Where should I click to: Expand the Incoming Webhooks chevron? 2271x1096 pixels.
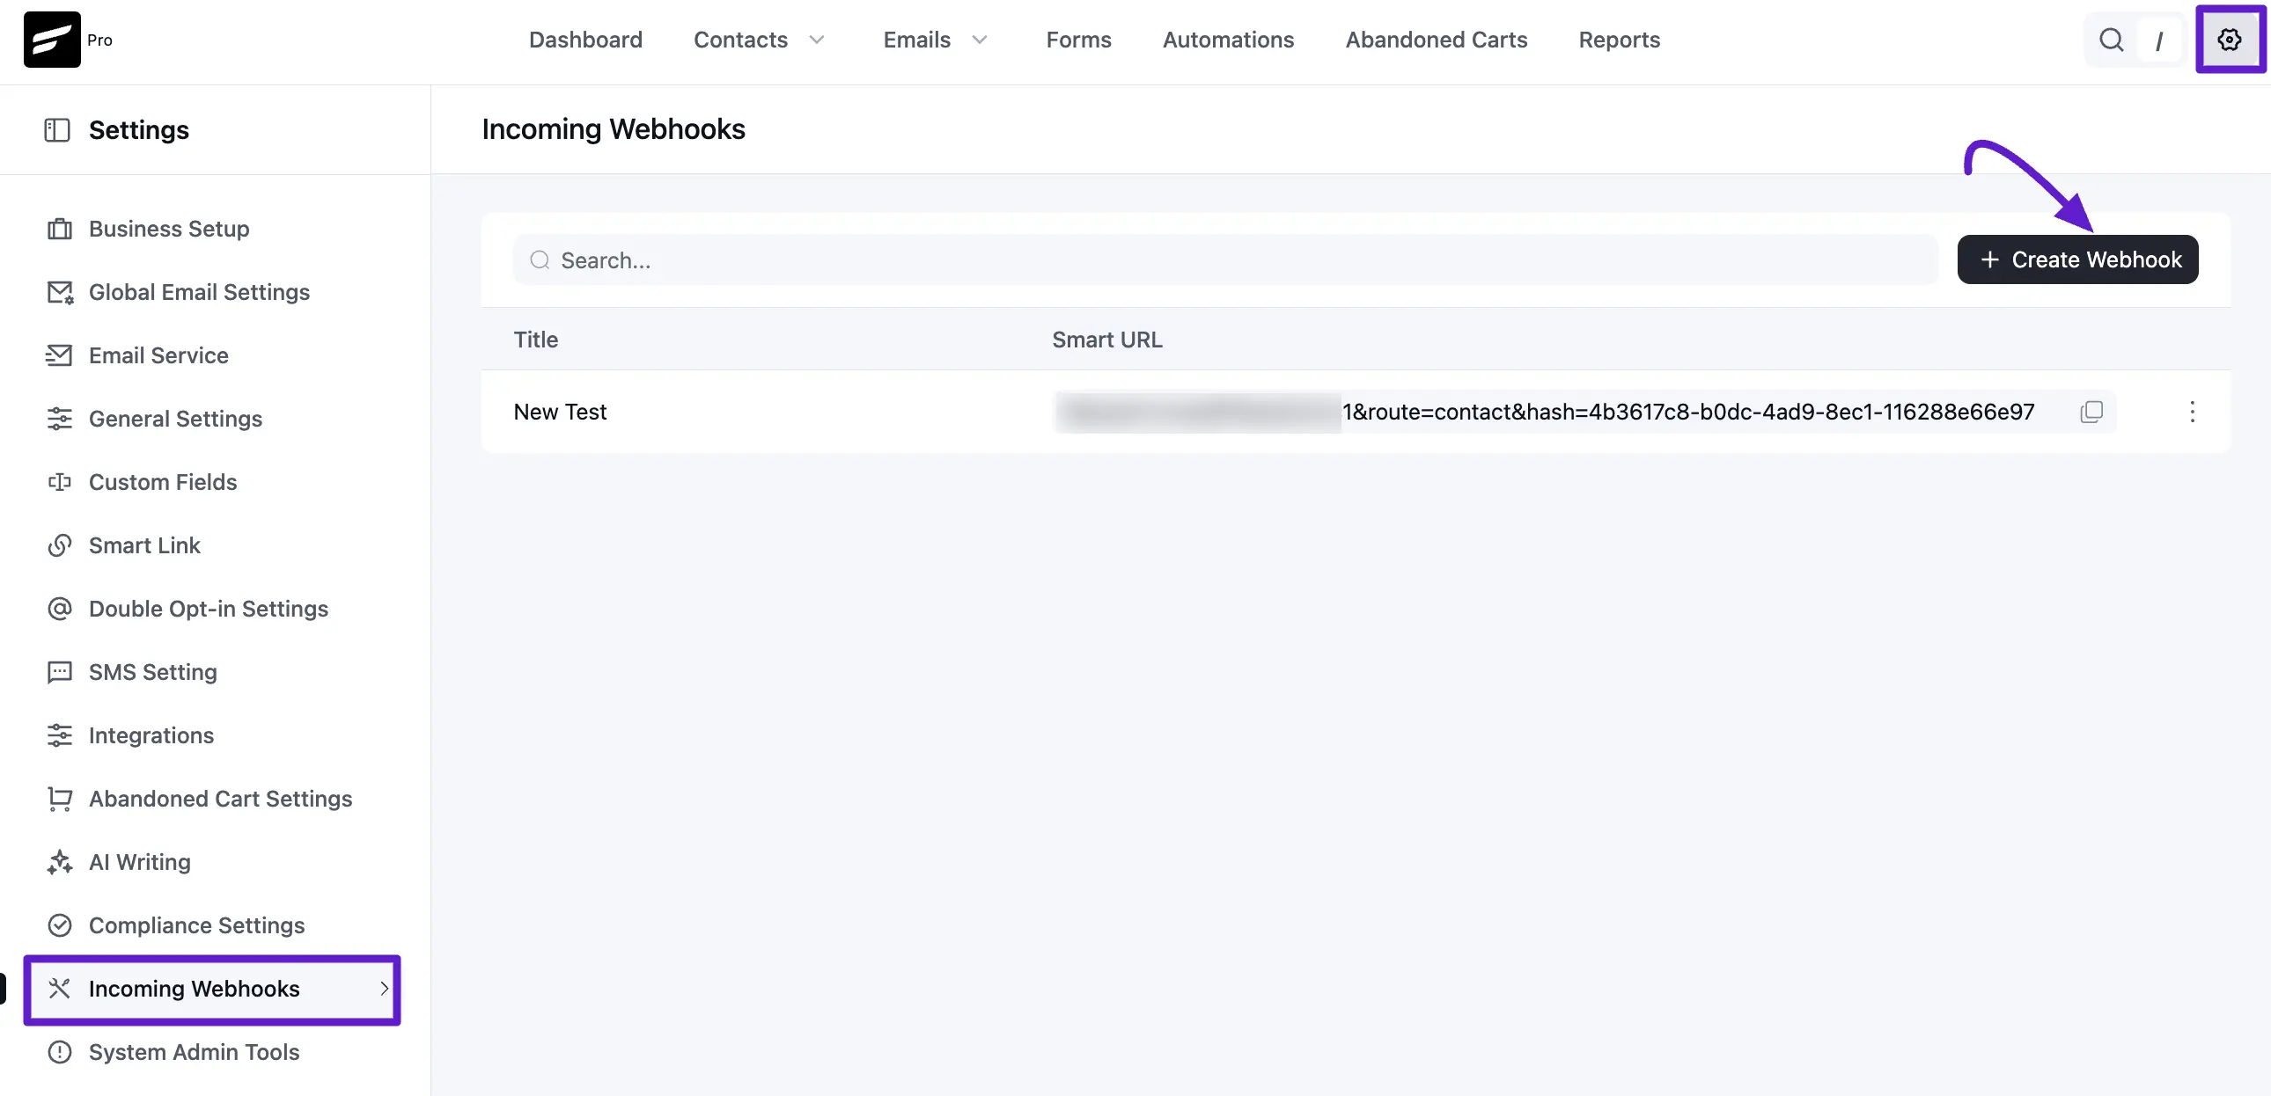click(384, 989)
